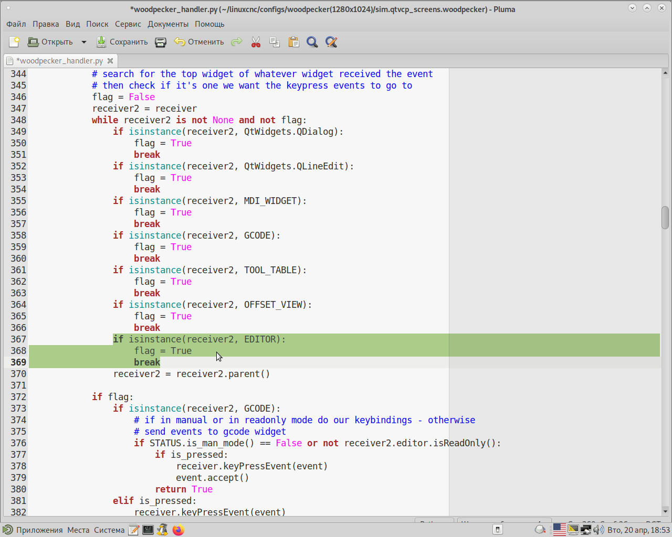Click the '# search for the top widget' comment
The width and height of the screenshot is (672, 537).
click(262, 74)
